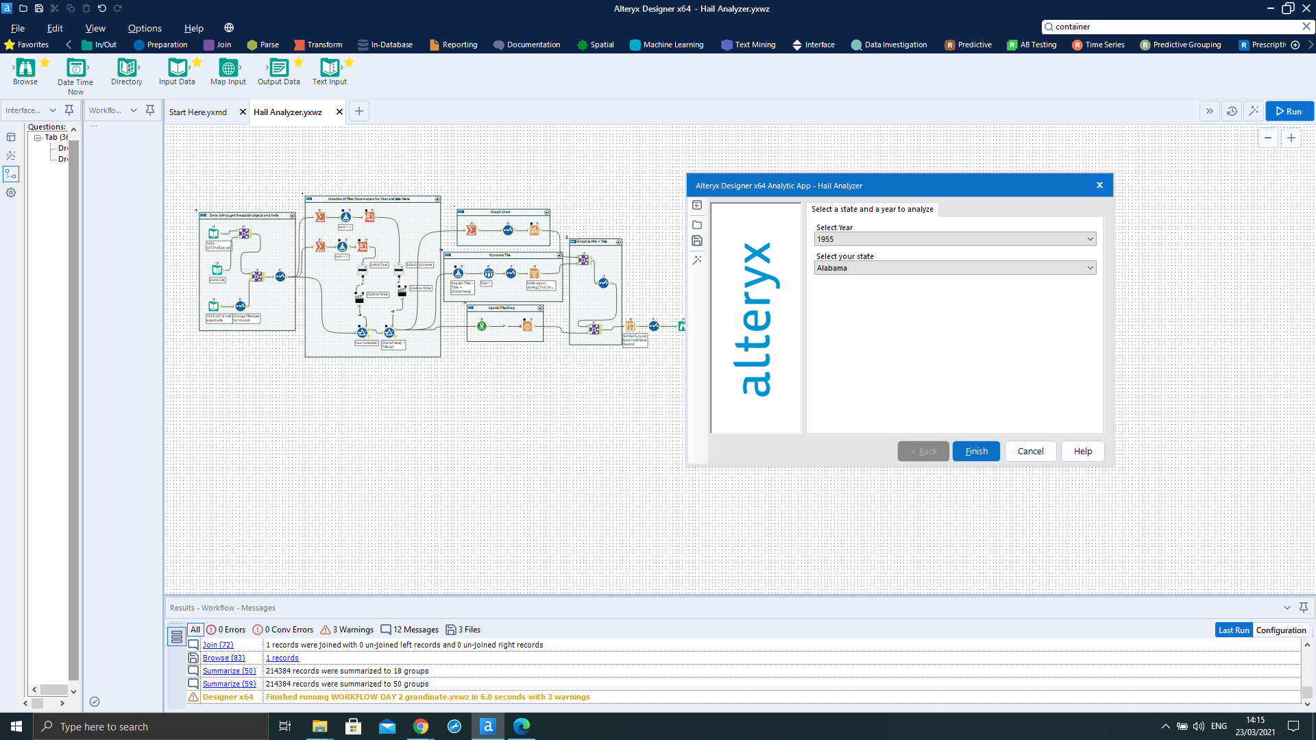Collapse the Tab node in Questions tree

point(38,138)
